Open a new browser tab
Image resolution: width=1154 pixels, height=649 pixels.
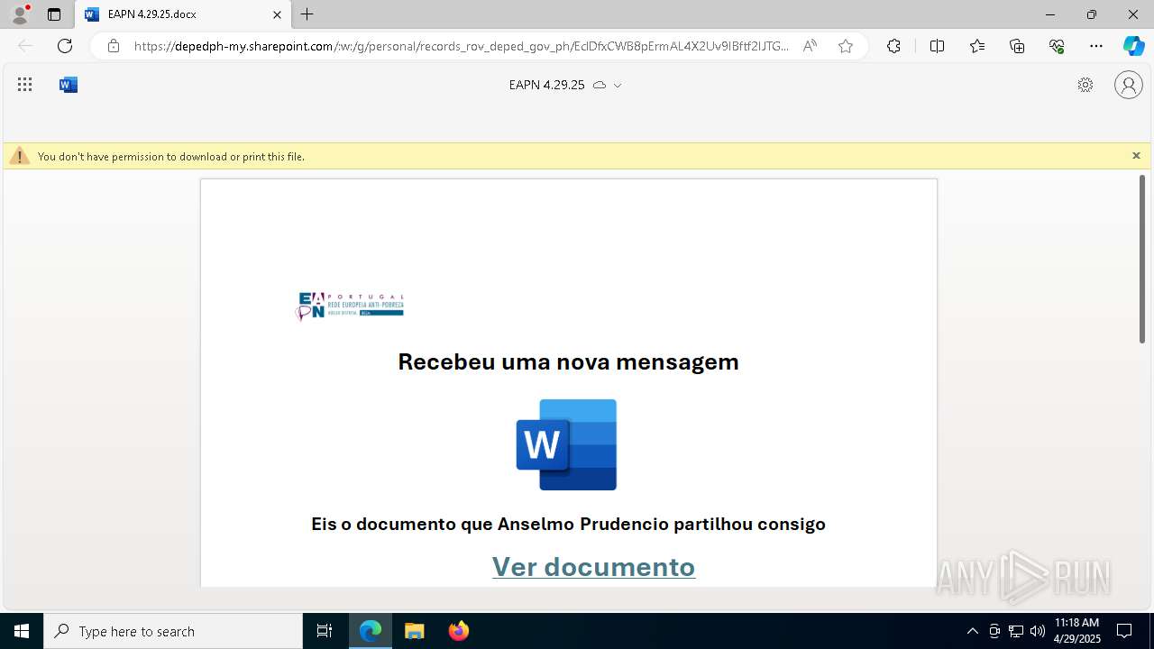[307, 14]
